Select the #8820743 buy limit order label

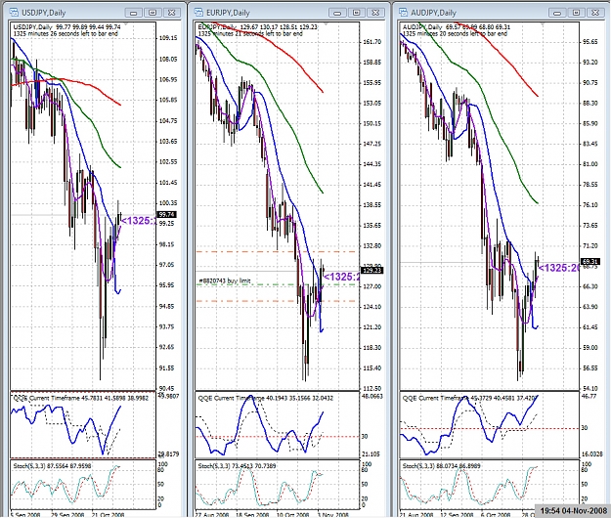click(225, 281)
